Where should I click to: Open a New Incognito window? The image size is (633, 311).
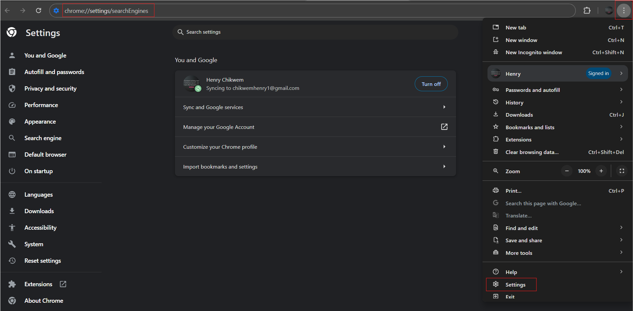pyautogui.click(x=558, y=52)
